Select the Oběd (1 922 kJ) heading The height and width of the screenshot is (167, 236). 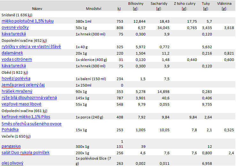pyautogui.click(x=15, y=72)
